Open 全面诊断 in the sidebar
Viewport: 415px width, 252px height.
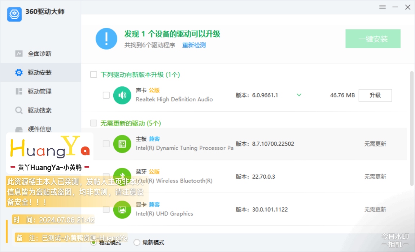pyautogui.click(x=40, y=54)
